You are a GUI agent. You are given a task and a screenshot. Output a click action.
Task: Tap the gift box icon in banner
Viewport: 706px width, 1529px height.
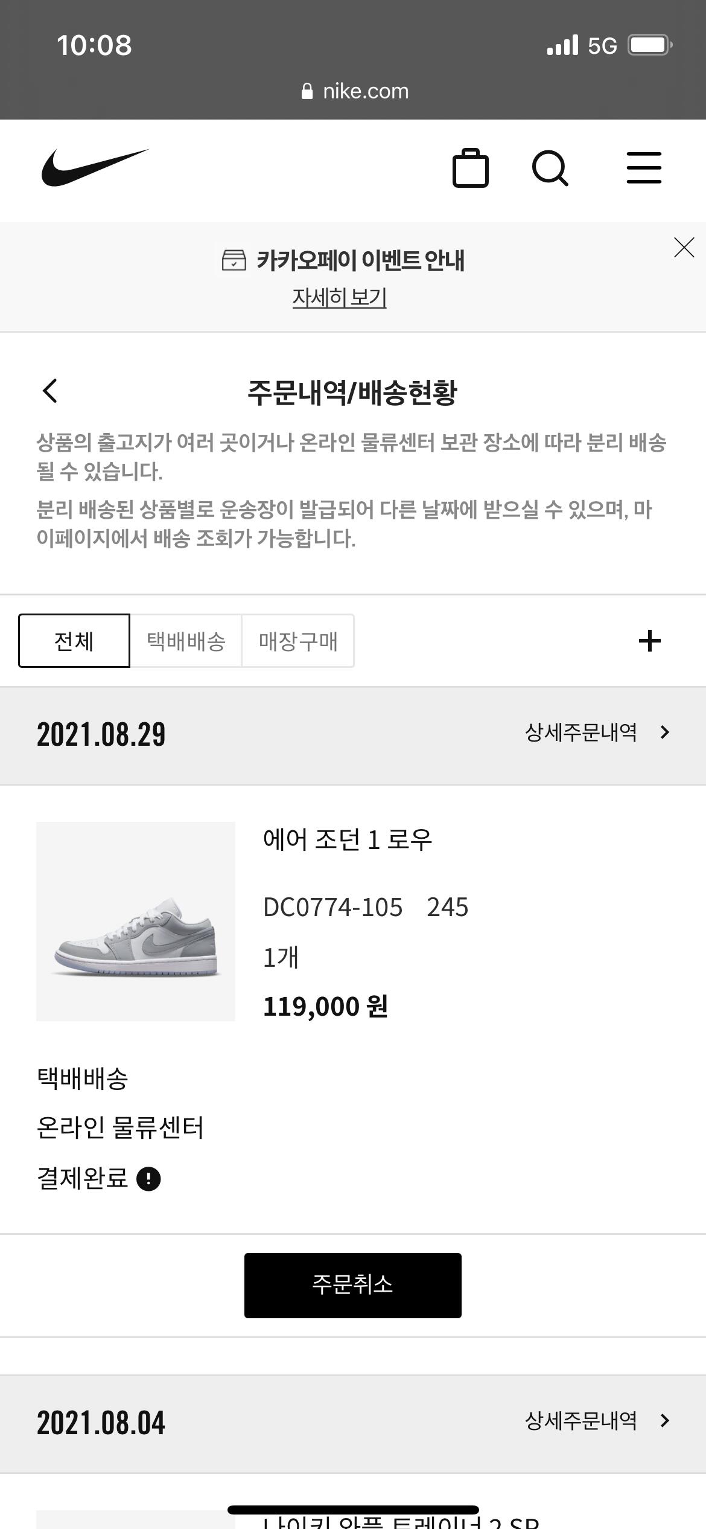tap(234, 260)
